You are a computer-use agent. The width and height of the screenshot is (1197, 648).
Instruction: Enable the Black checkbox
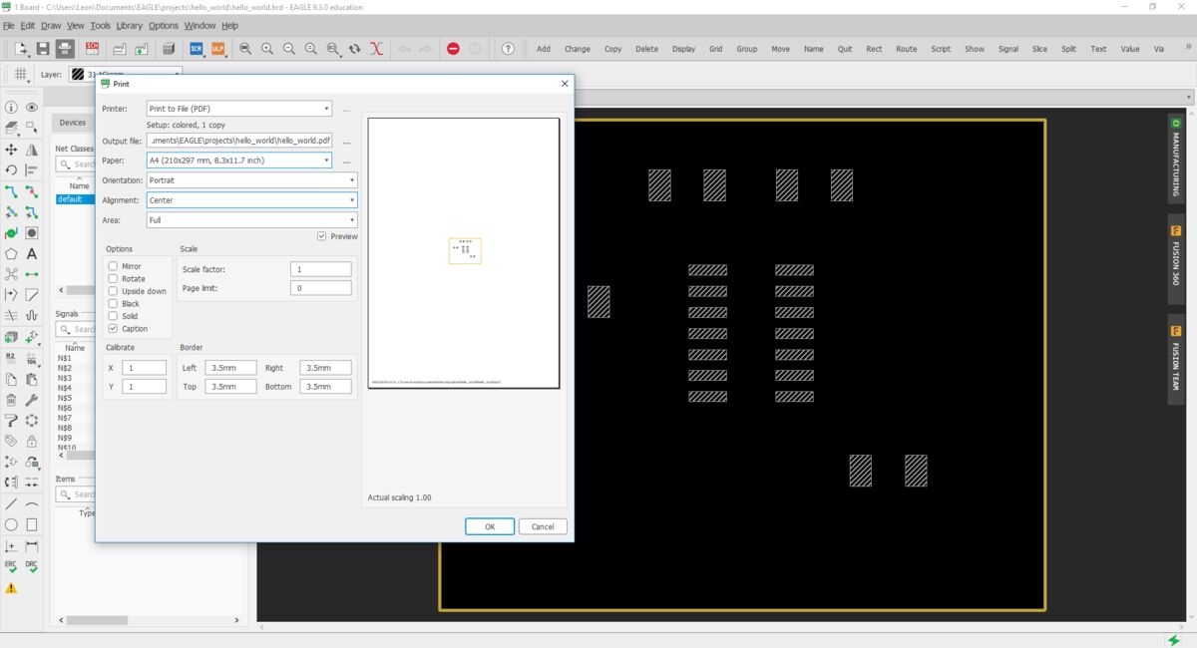point(113,304)
